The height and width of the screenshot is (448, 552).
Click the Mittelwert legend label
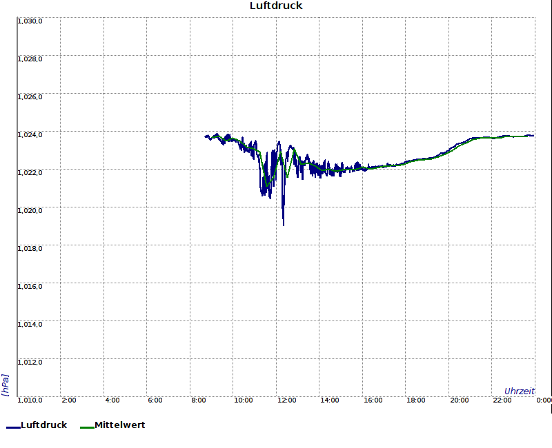[x=119, y=425]
